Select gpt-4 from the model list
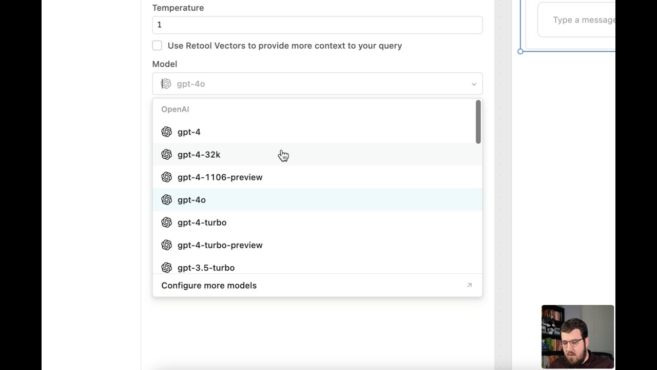The width and height of the screenshot is (657, 370). [x=189, y=132]
